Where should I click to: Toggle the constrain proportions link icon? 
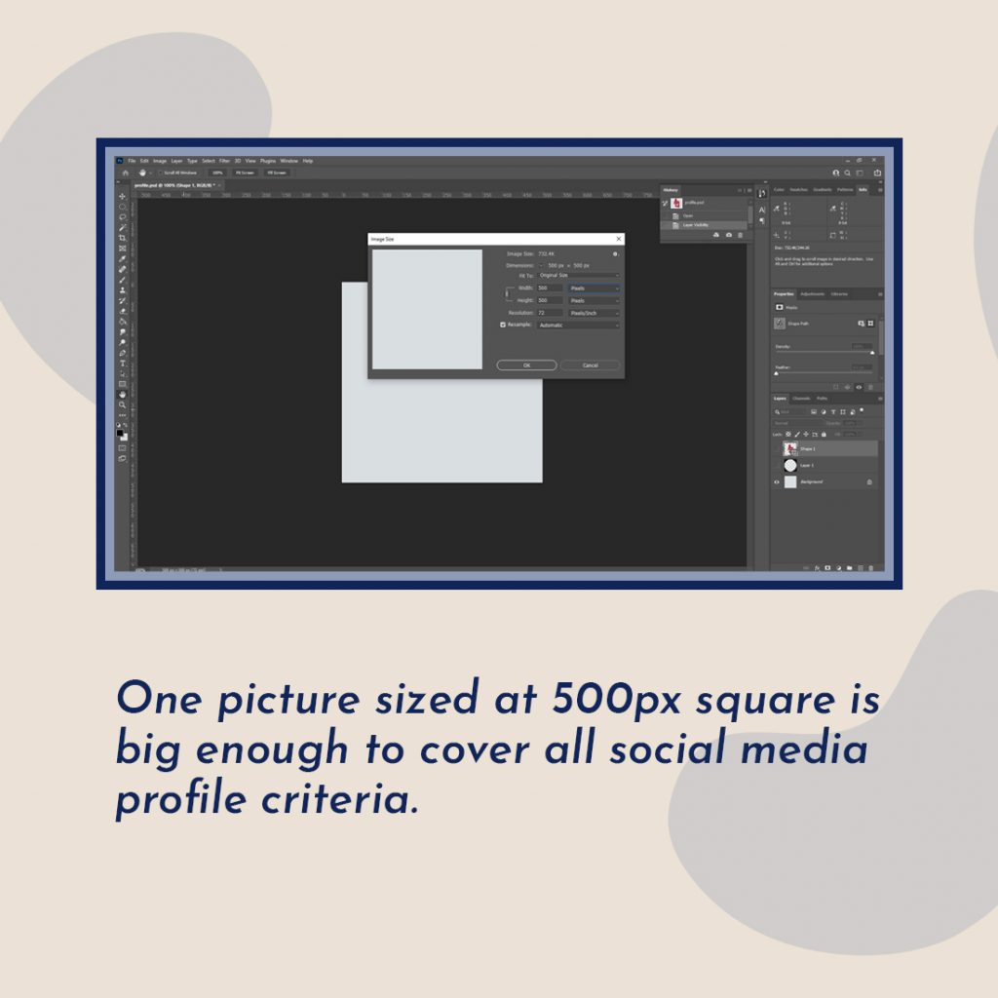507,294
